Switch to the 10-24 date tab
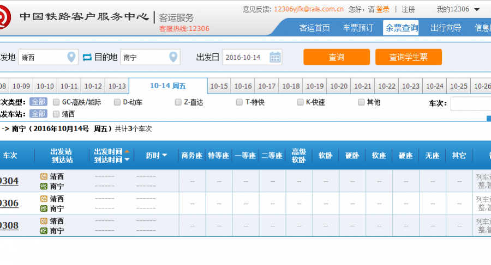 [435, 86]
